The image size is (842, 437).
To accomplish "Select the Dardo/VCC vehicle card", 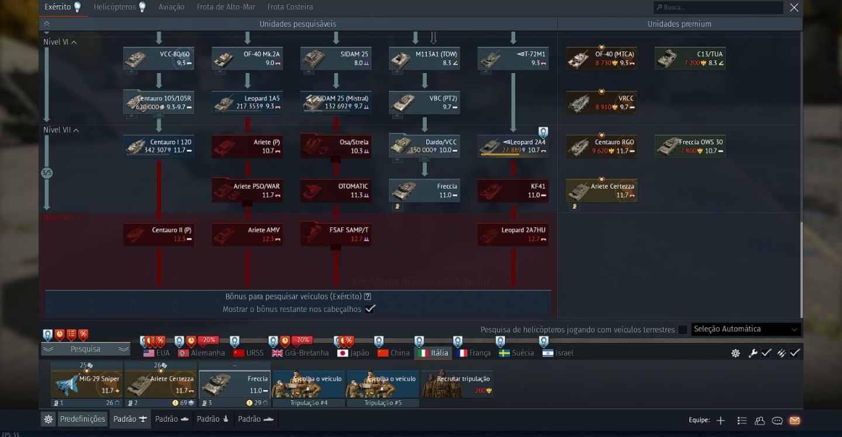I will 425,146.
